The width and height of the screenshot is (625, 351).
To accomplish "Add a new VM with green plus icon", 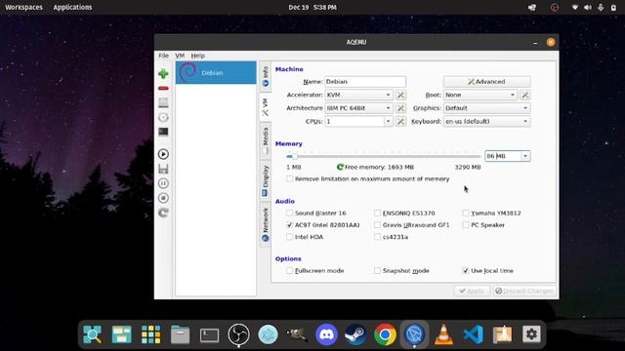I will 163,74.
